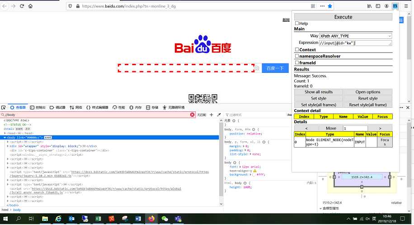The height and width of the screenshot is (225, 414).
Task: Clear the //body search with red X
Action: [x=192, y=115]
